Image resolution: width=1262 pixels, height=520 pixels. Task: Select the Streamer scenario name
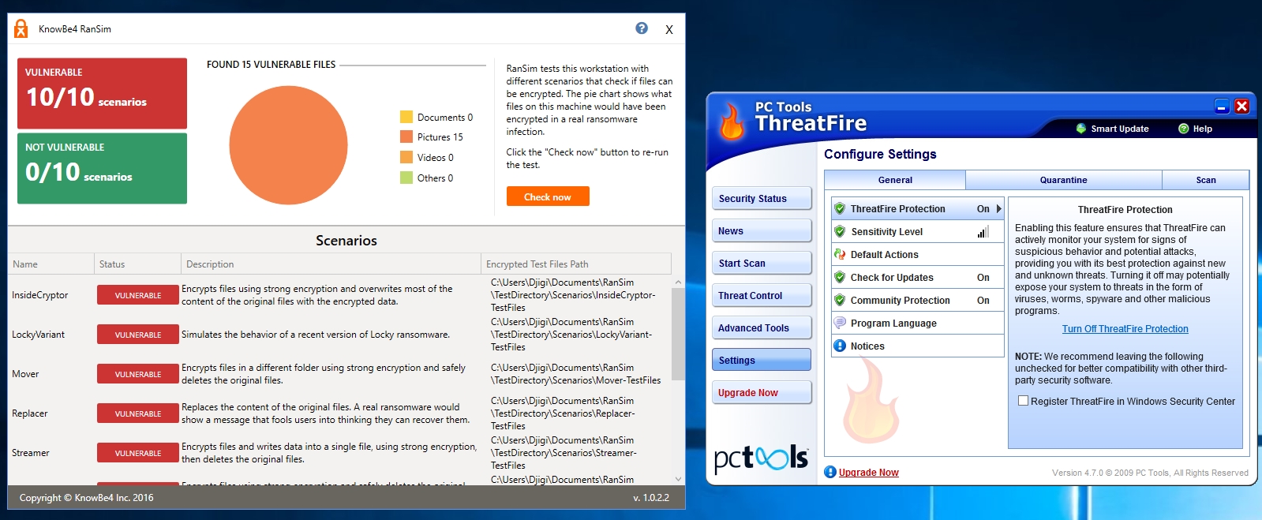click(31, 453)
